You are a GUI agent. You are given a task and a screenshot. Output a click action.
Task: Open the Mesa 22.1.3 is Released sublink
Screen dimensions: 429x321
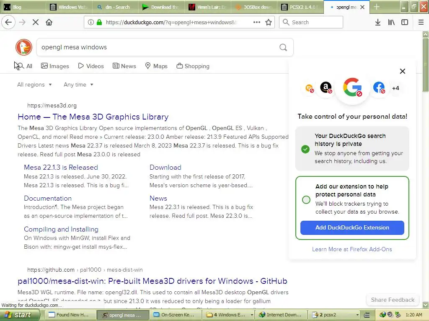[61, 167]
